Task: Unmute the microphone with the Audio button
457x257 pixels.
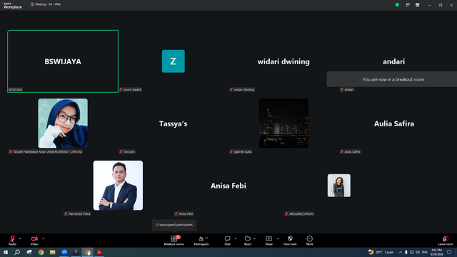Action: tap(12, 241)
